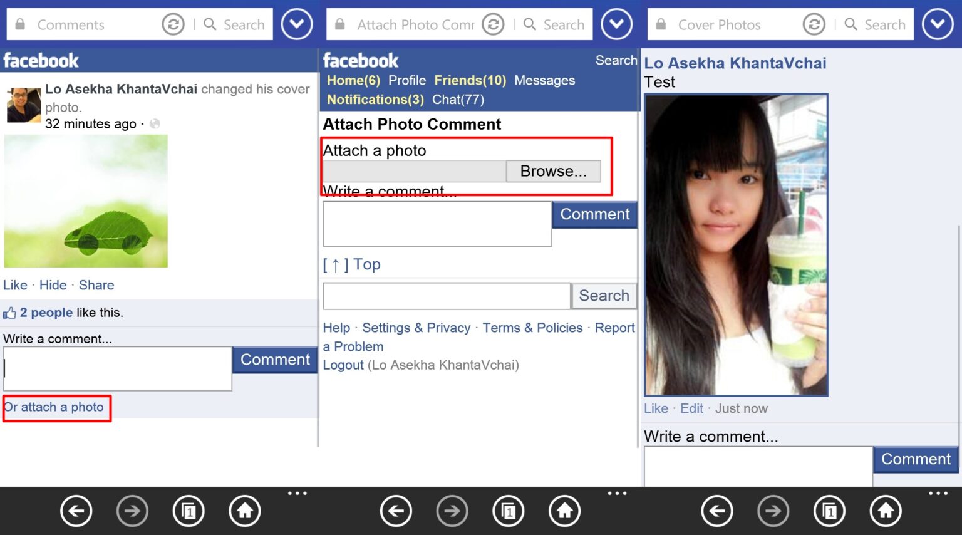The height and width of the screenshot is (535, 962).
Task: Tap lock icon in Attach Photo Comment address bar
Action: pyautogui.click(x=340, y=24)
